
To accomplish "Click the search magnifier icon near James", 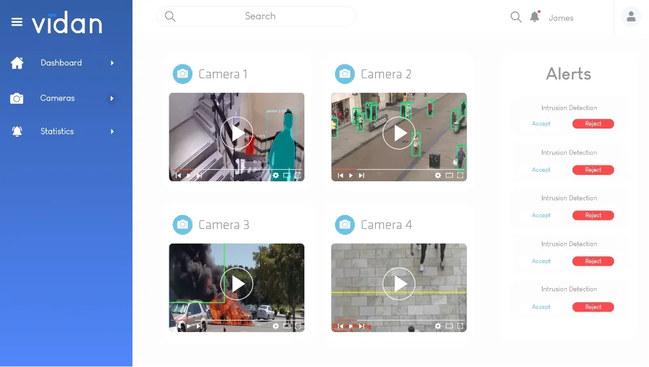I will (x=515, y=17).
